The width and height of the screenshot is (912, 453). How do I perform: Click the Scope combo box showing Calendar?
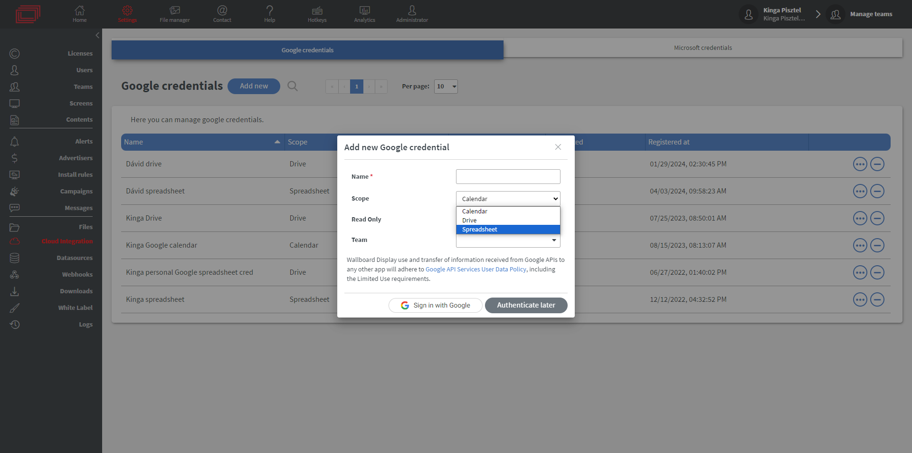pos(508,199)
